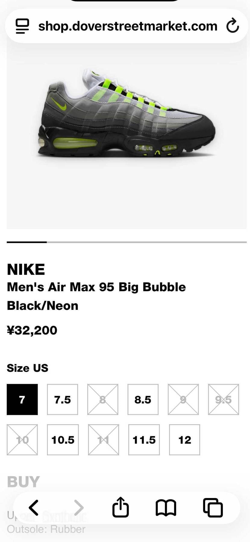Image resolution: width=250 pixels, height=542 pixels.
Task: Tap the NIKE brand name link
Action: 26,269
